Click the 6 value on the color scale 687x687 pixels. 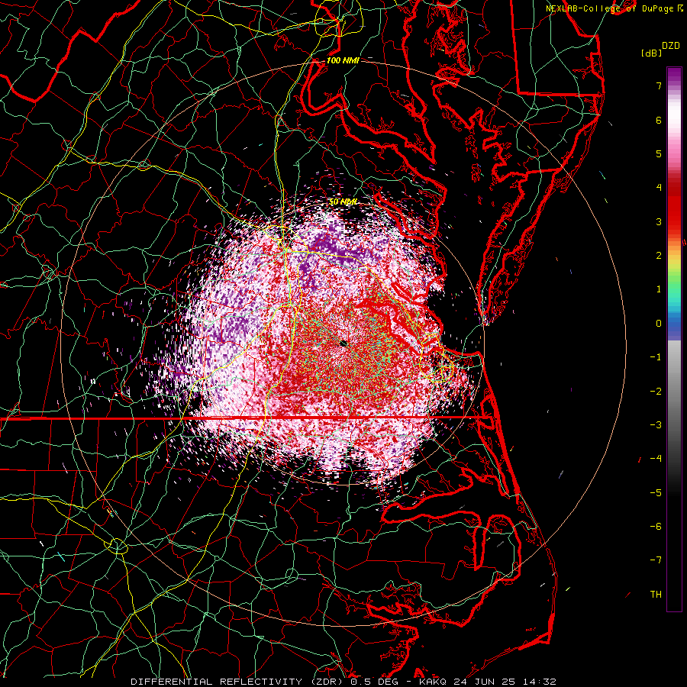[659, 120]
